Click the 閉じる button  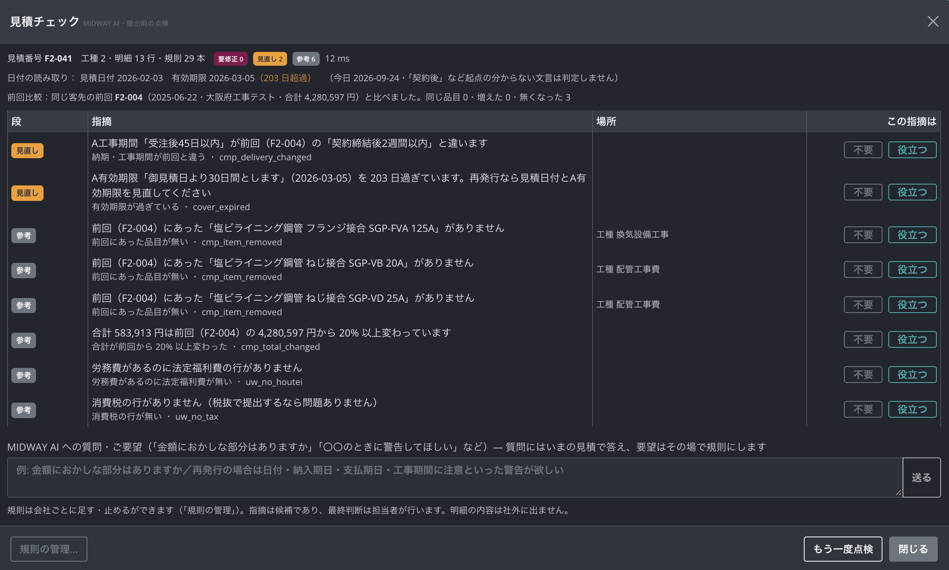913,549
